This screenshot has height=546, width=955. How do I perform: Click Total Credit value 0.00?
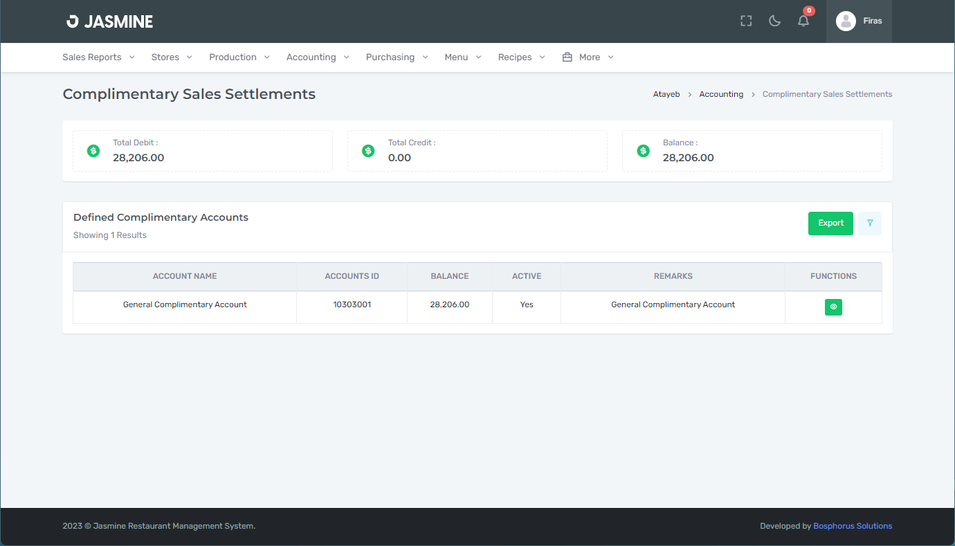399,158
